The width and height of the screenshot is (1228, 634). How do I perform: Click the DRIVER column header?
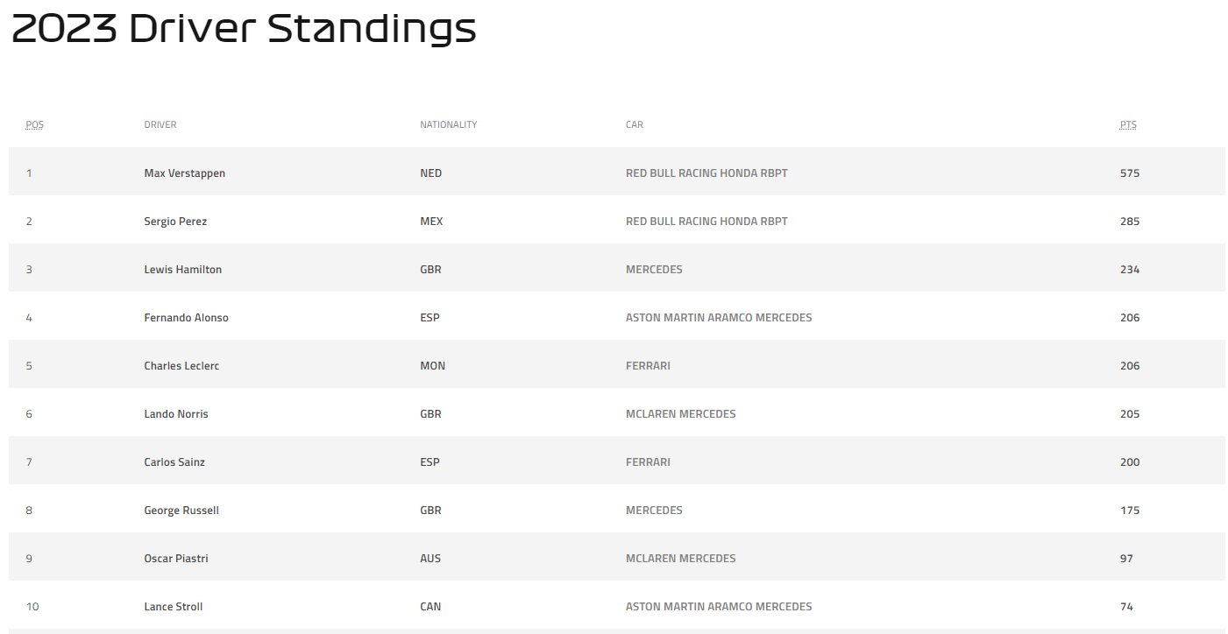160,125
